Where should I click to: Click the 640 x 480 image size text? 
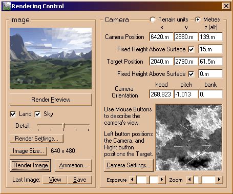(x=63, y=151)
